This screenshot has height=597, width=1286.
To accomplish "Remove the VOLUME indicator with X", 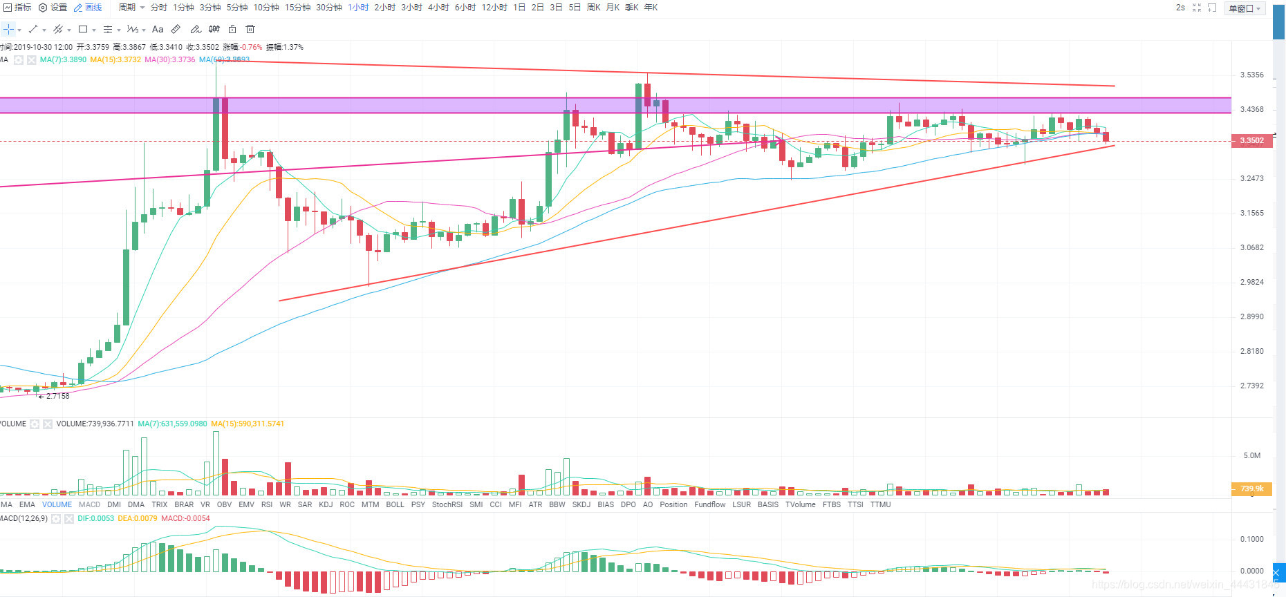I will point(48,424).
